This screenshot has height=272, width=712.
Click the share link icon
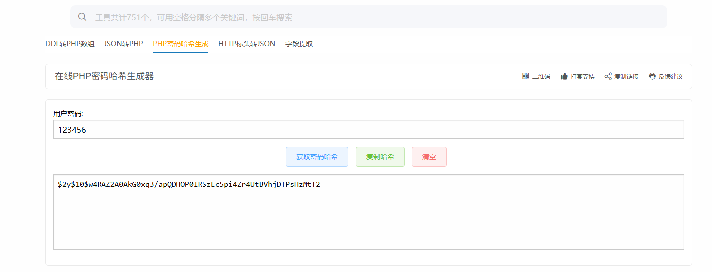[608, 76]
